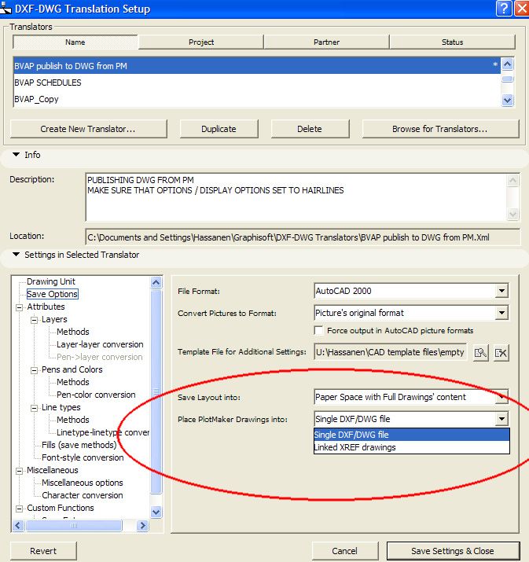Select BVAP_Copy translator
529x562 pixels.
pyautogui.click(x=256, y=99)
